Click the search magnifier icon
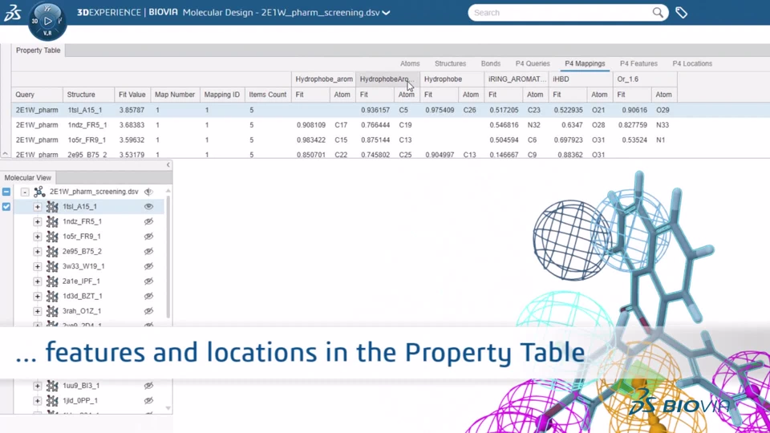This screenshot has width=770, height=433. 658,13
